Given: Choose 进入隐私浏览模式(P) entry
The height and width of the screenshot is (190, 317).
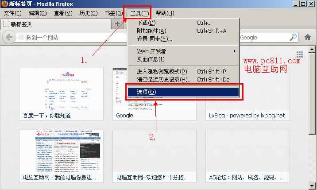Looking at the screenshot, I should (x=183, y=72).
